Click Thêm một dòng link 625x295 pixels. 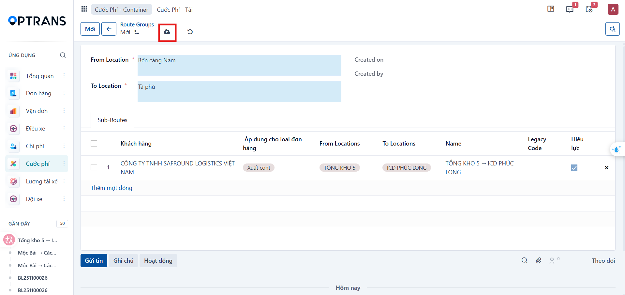[x=112, y=188]
